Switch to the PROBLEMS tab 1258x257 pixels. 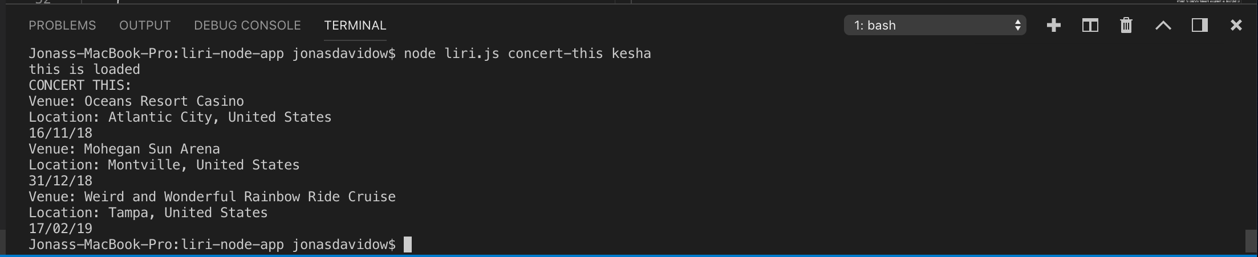point(62,26)
